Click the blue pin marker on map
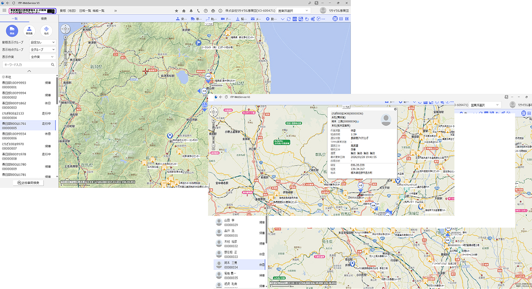 pos(170,136)
